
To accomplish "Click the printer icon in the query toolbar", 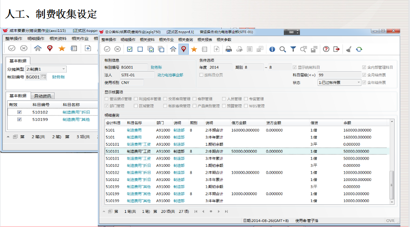I will 229,49.
